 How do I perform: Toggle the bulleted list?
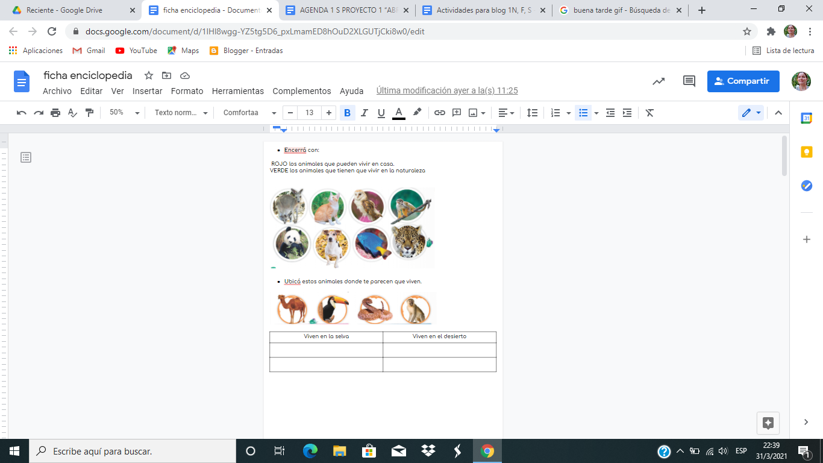[x=583, y=113]
